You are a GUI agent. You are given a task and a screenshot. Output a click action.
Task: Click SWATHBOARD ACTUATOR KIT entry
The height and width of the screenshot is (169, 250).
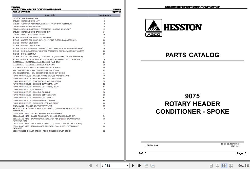coord(46,120)
